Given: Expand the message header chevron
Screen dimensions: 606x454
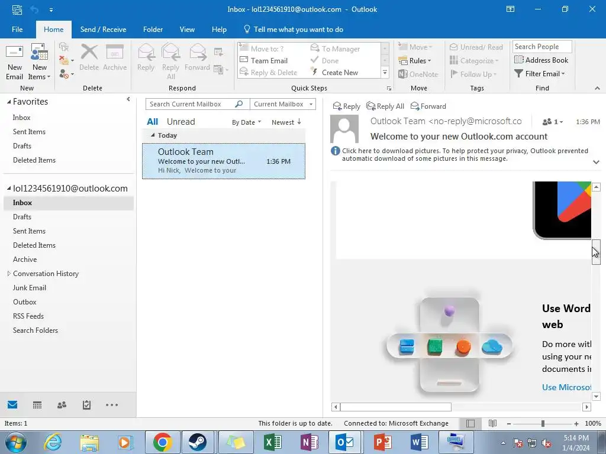Looking at the screenshot, I should (596, 162).
